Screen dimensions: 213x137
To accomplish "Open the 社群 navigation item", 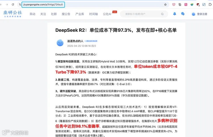I will [x=54, y=14].
